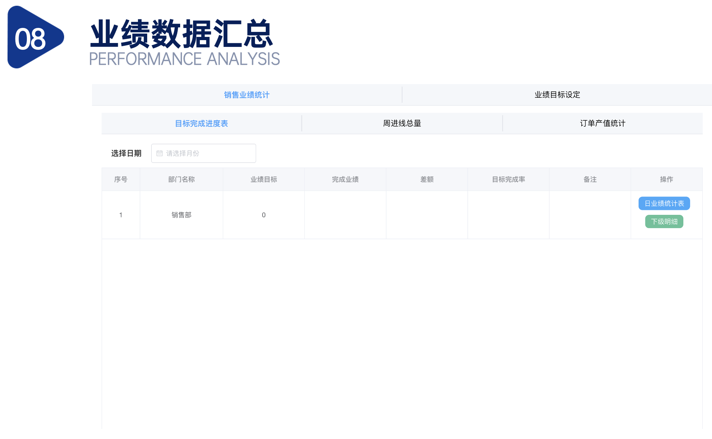Click the 业绩目标 column header
The image size is (712, 439).
264,179
